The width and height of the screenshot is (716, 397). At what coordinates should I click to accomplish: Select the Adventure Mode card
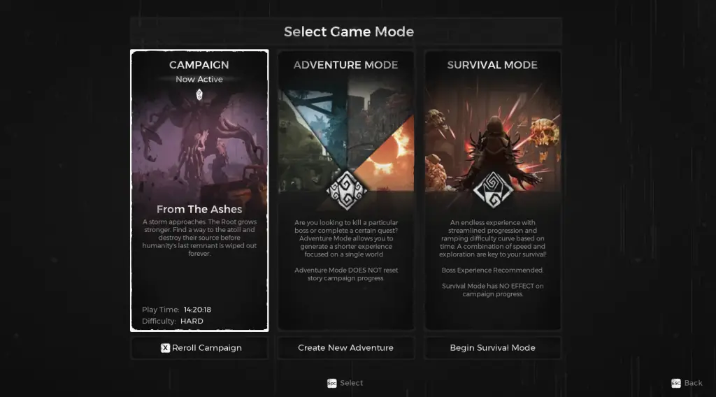click(x=346, y=190)
